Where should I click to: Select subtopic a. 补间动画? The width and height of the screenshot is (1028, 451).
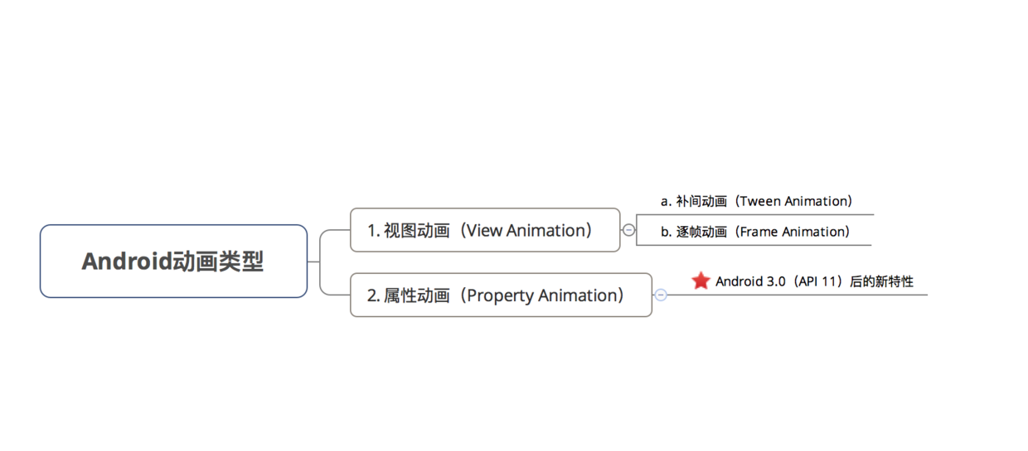click(x=756, y=201)
